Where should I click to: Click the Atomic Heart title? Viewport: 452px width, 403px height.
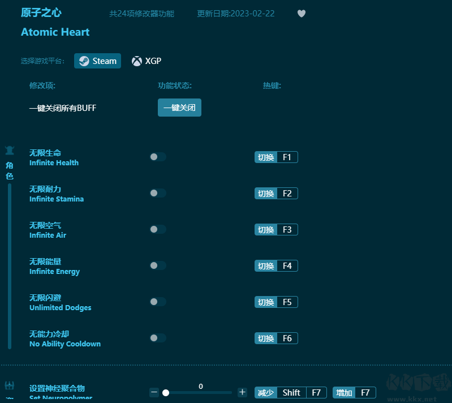pyautogui.click(x=55, y=32)
